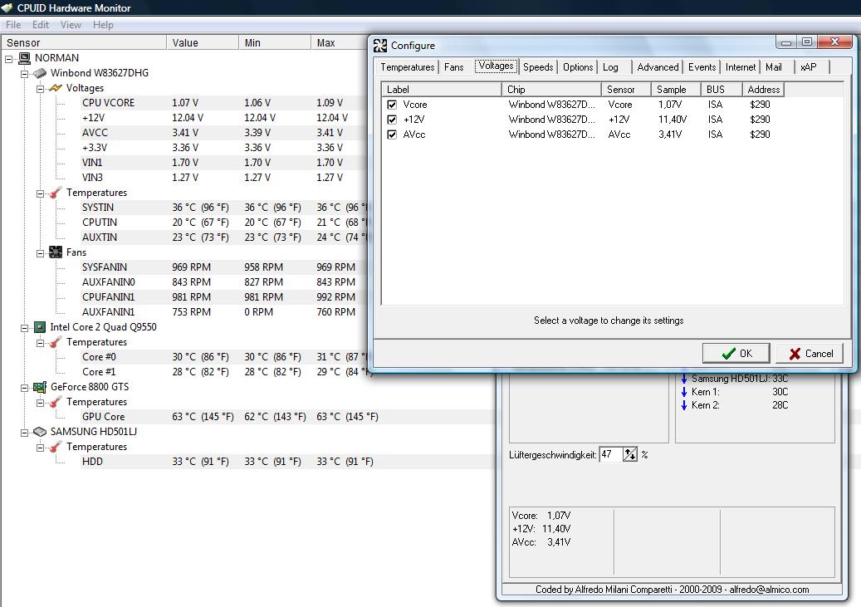
Task: Open the Advanced tab
Action: point(658,67)
